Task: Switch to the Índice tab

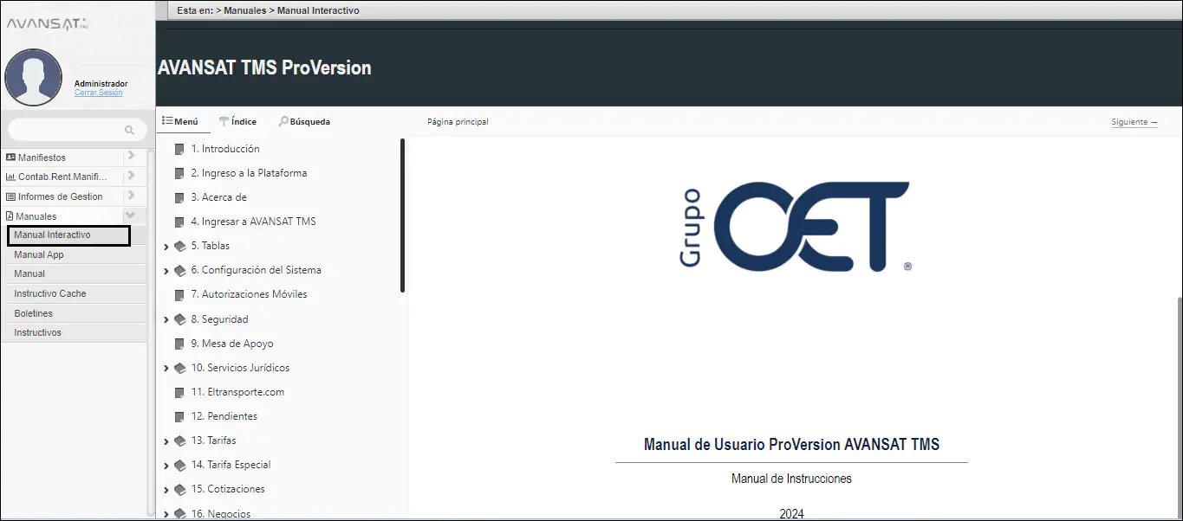Action: pos(237,122)
